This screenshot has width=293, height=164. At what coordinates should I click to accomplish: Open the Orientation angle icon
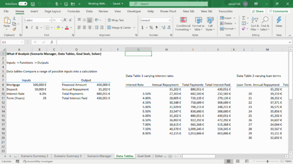coord(97,20)
